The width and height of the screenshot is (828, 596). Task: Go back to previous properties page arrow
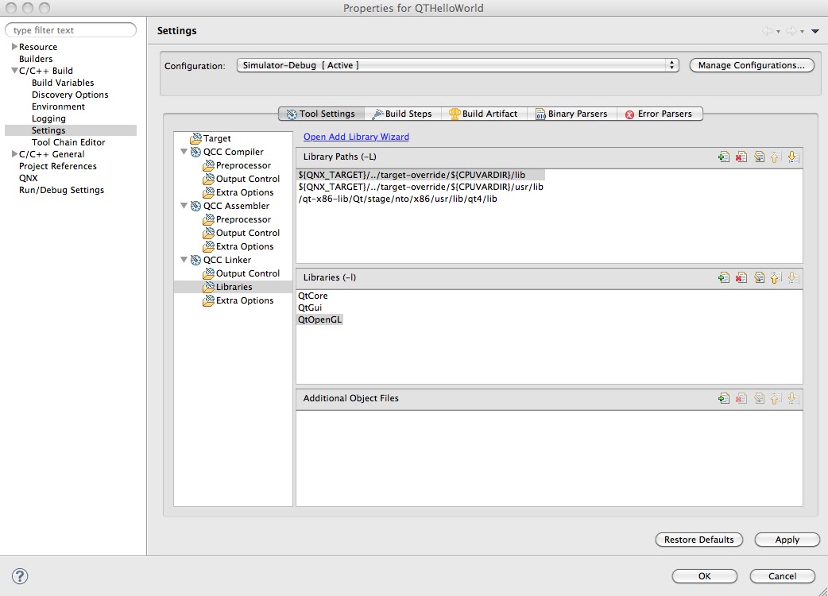point(768,31)
